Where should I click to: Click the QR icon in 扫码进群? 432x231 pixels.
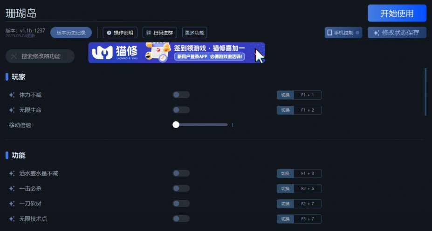click(x=149, y=33)
